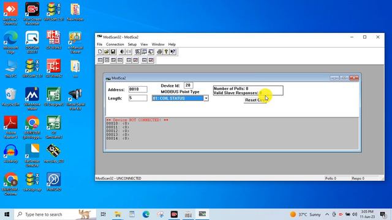Image resolution: width=392 pixels, height=220 pixels.
Task: Open BarTender desktop shortcut
Action: click(x=32, y=155)
